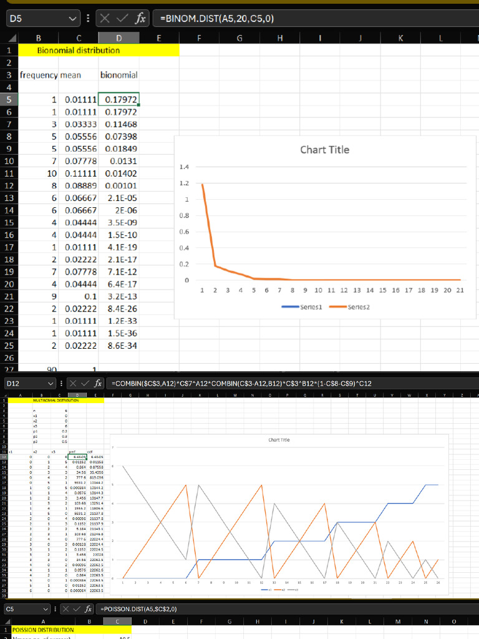The width and height of the screenshot is (479, 639).
Task: Click the Cancel X icon beside D5 formula
Action: coord(105,18)
